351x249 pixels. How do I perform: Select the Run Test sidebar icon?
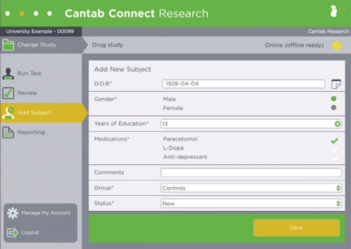[8, 73]
